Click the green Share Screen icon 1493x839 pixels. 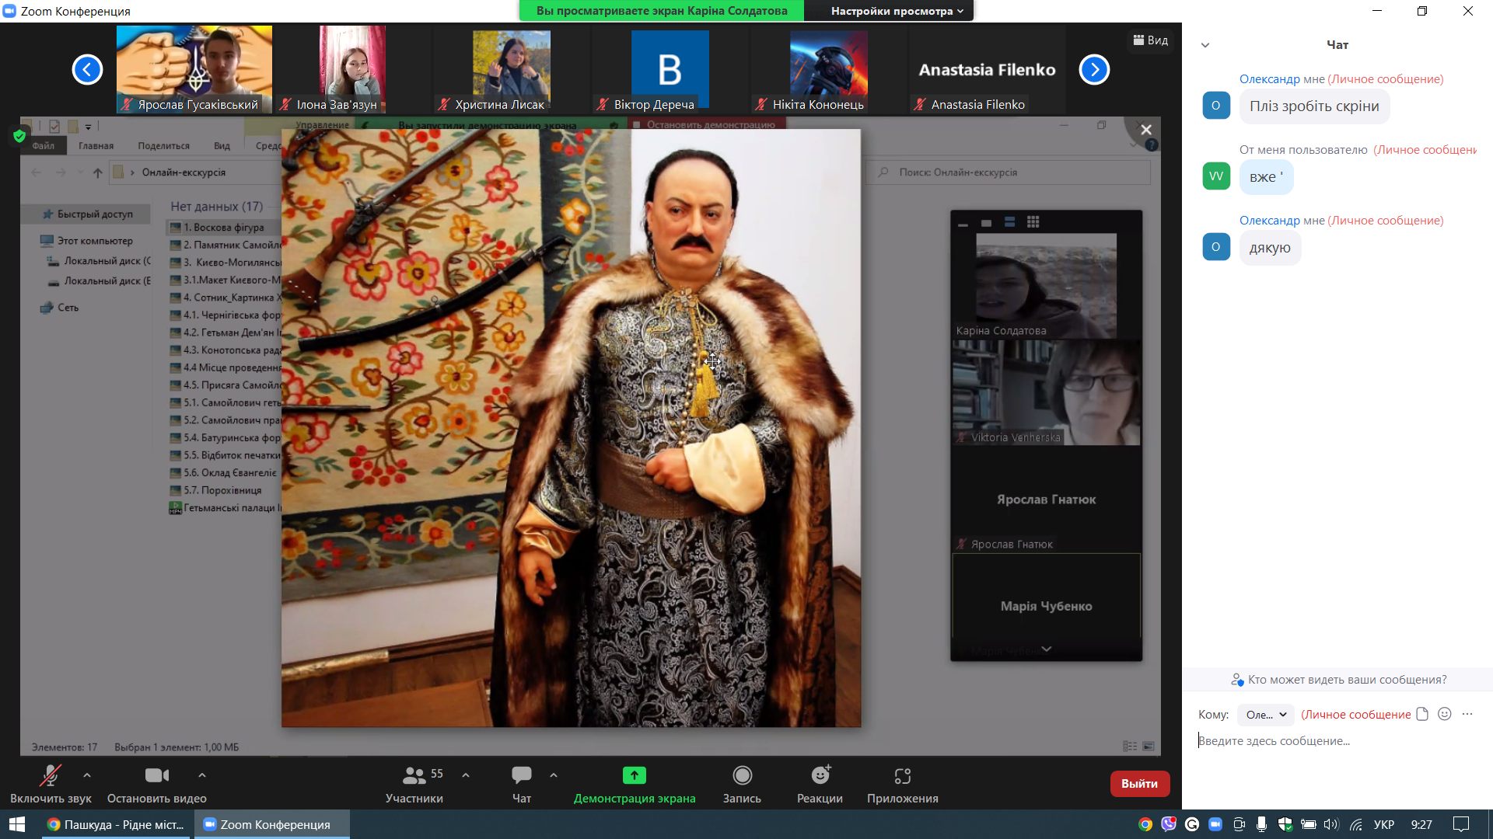click(x=634, y=775)
